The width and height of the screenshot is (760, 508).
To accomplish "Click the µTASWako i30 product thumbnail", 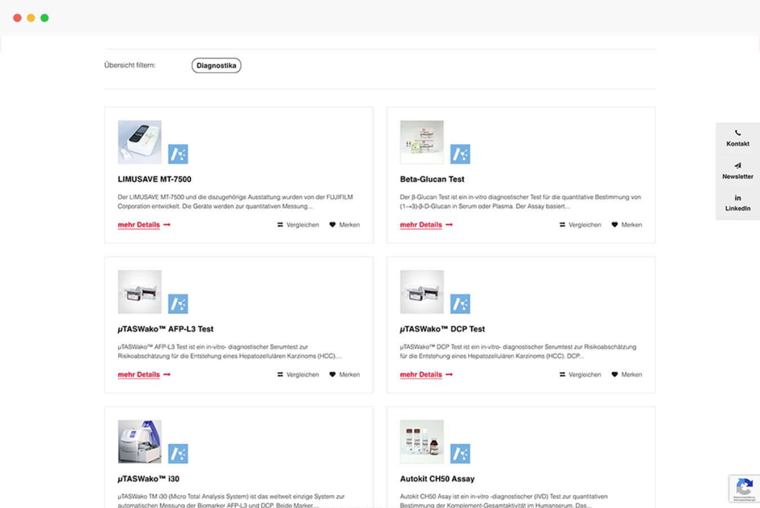I will pos(140,442).
